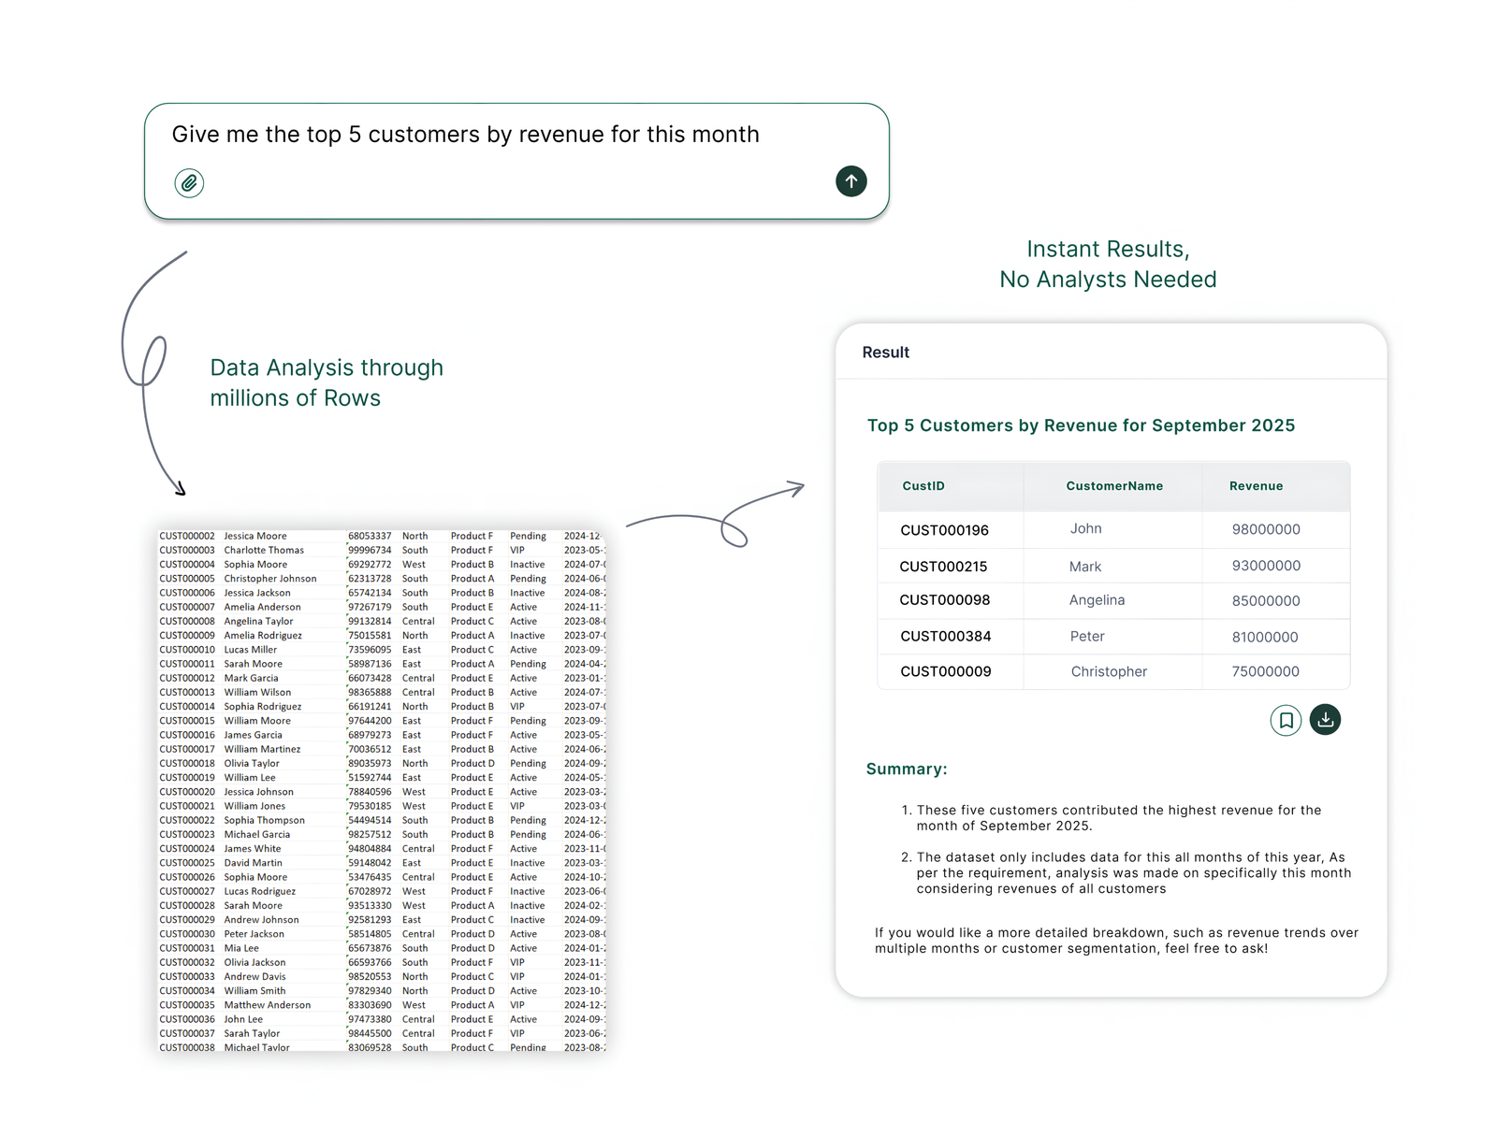Select the spreadsheet thumbnail of customer data

pos(384,790)
